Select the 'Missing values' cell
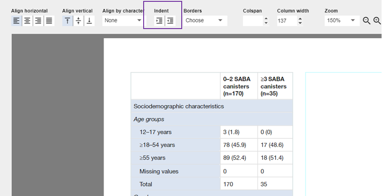The width and height of the screenshot is (382, 196). 176,171
